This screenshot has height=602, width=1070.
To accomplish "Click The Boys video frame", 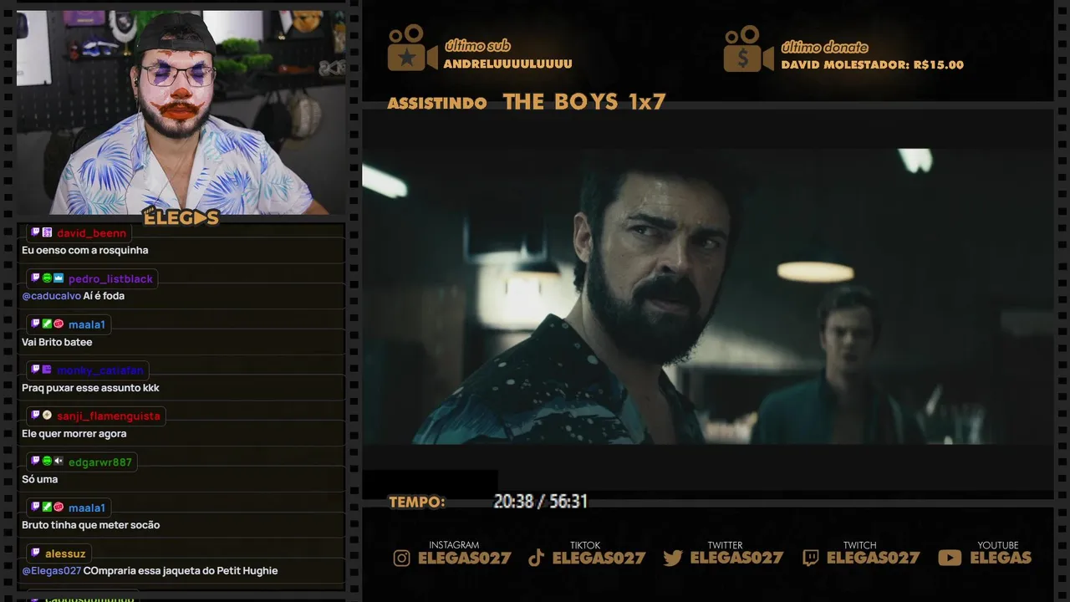I will point(707,296).
